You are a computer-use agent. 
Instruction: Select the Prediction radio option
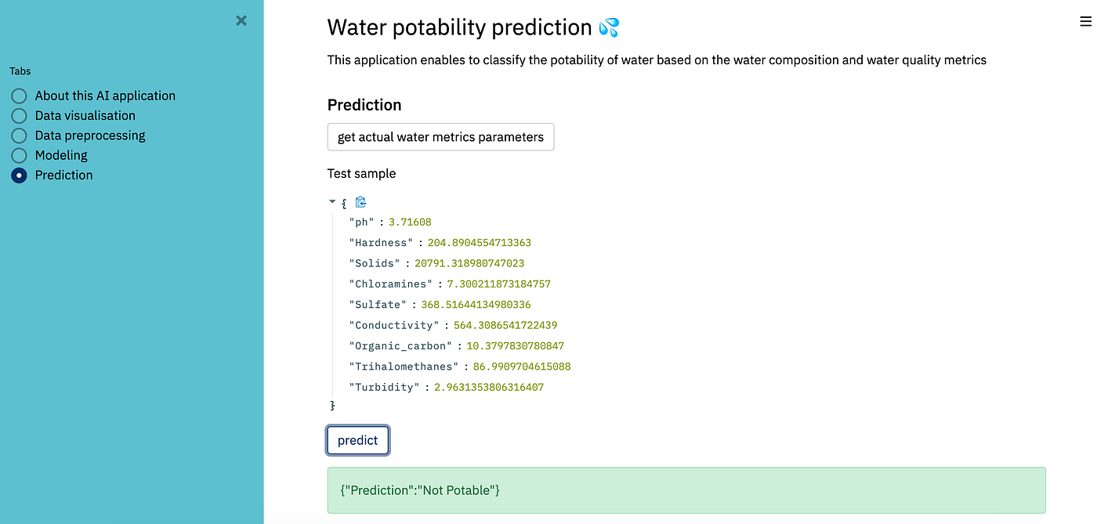[19, 175]
